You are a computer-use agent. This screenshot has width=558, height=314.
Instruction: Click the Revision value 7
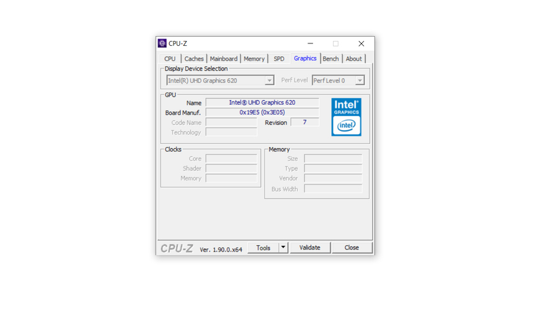304,122
